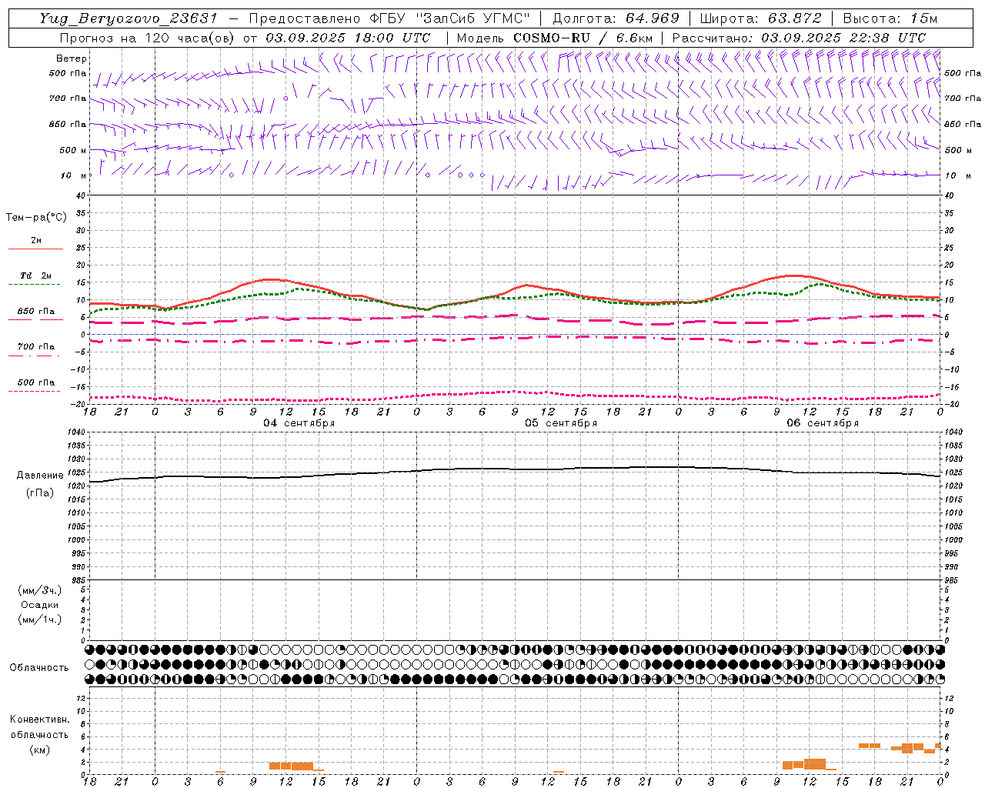Select the Облачность row label
This screenshot has height=788, width=985.
38,668
